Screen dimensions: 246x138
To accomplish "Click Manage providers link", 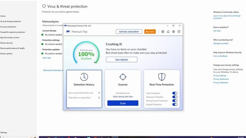I will coord(221,43).
